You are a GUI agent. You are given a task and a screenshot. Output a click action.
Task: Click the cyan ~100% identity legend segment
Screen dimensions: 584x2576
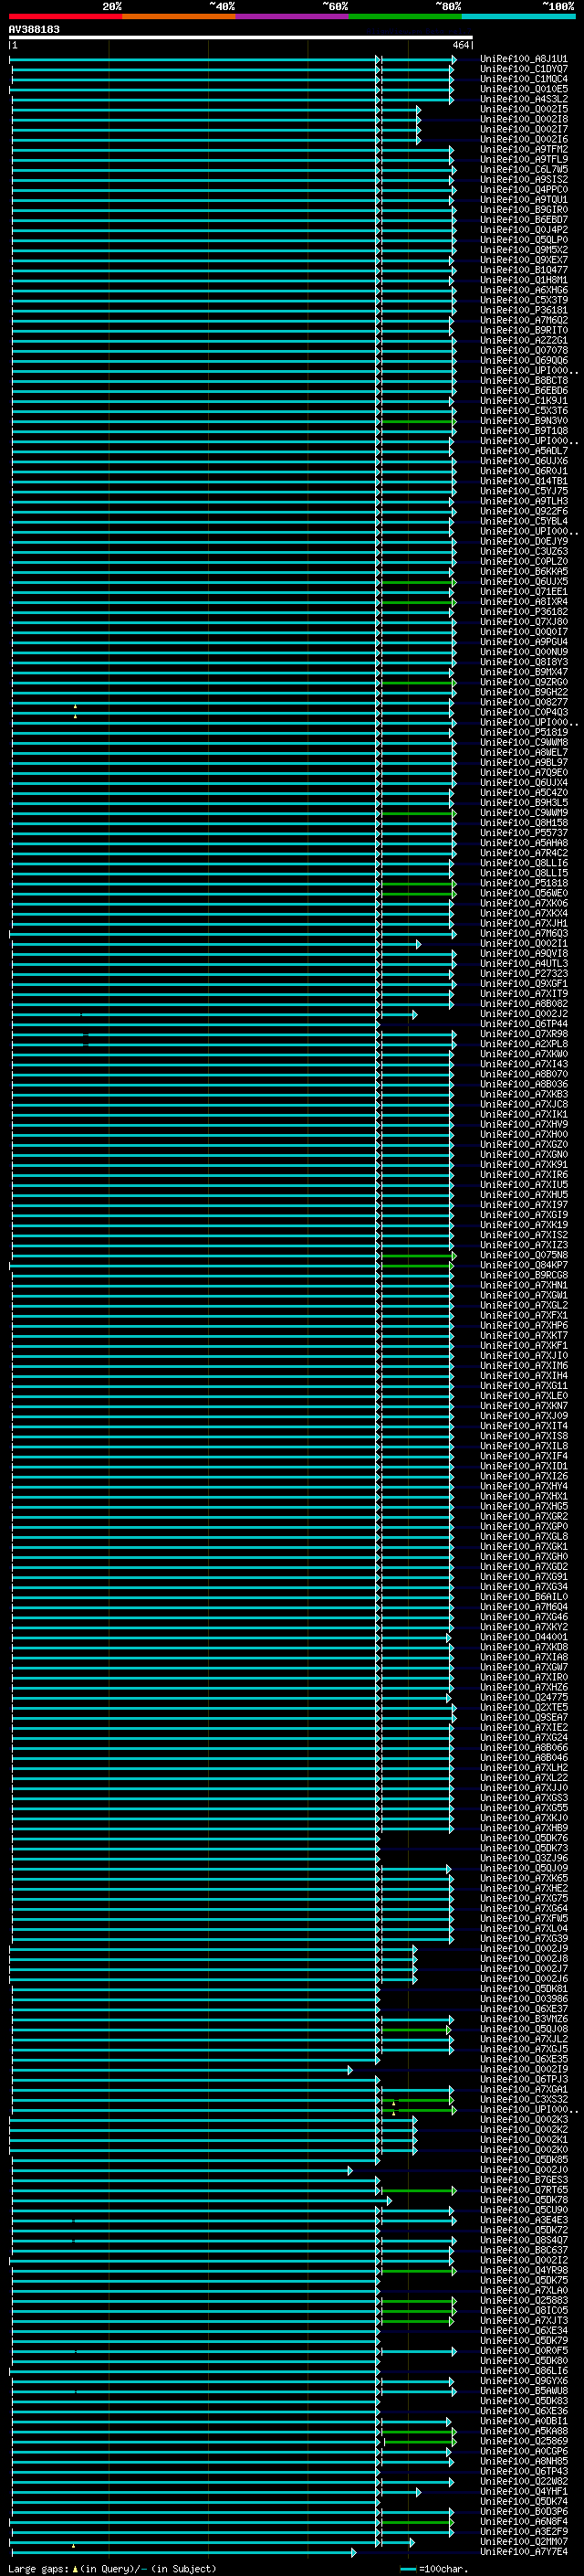tap(518, 16)
